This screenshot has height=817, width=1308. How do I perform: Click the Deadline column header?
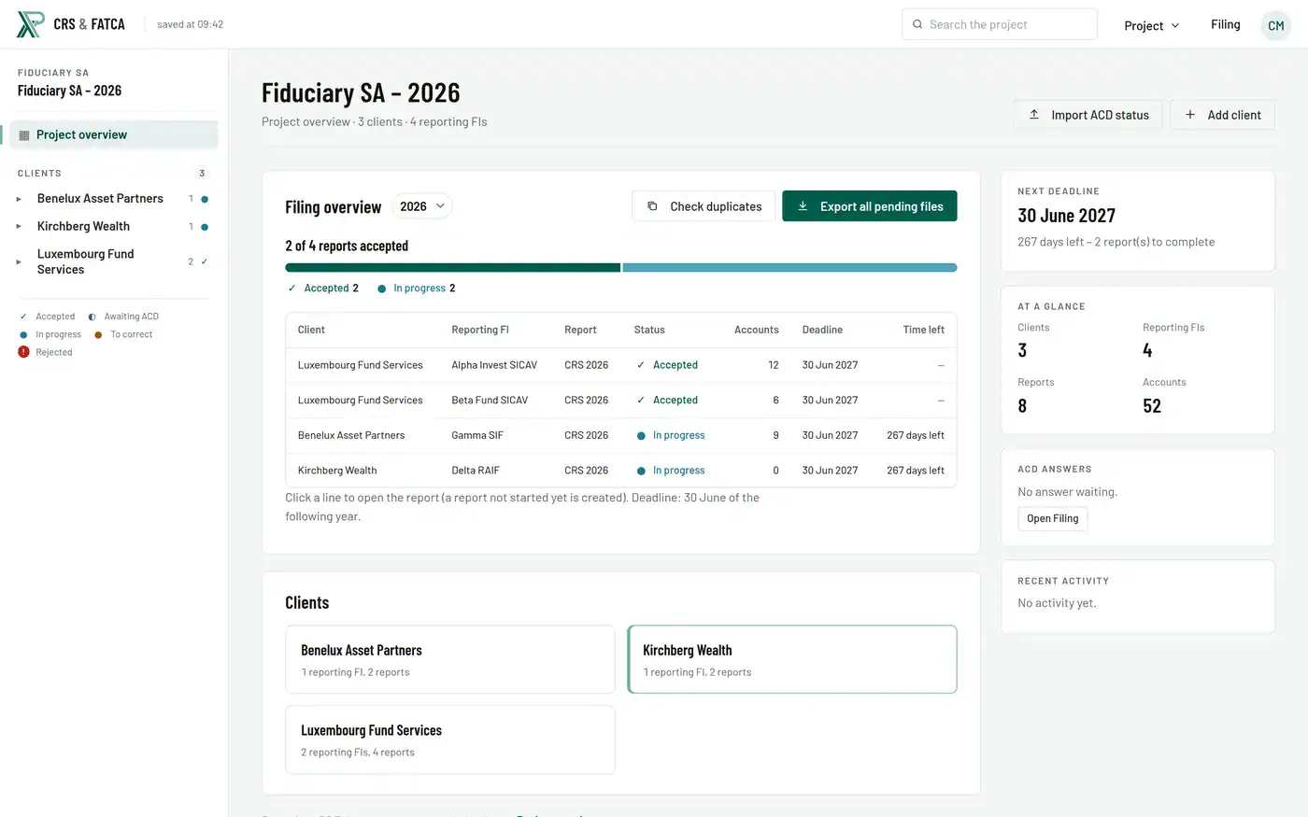click(x=822, y=330)
